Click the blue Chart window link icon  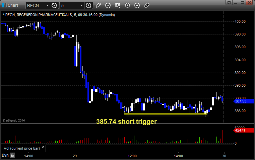click(x=4, y=5)
